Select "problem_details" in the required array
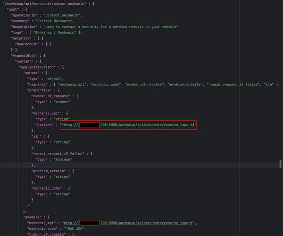Viewport: 283px width, 236px height. pos(185,85)
